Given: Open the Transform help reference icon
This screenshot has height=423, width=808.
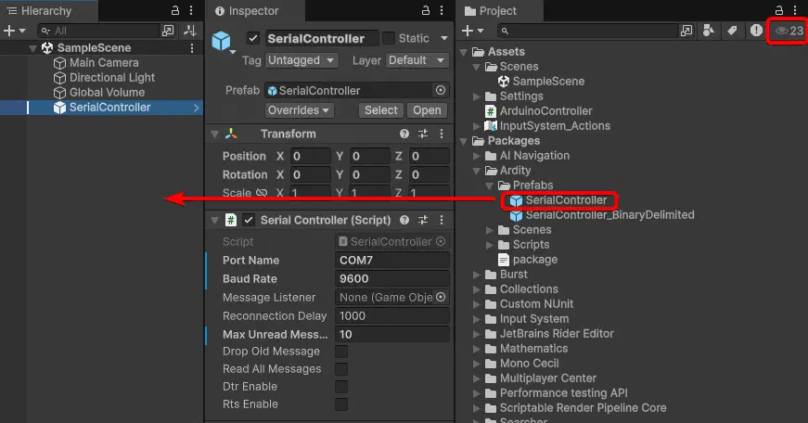Looking at the screenshot, I should 404,134.
